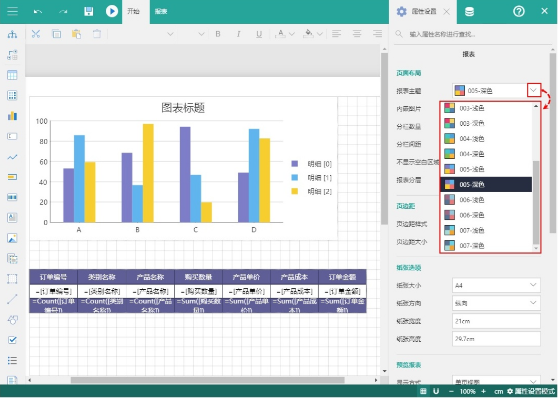This screenshot has height=398, width=558.
Task: Open the help question mark
Action: (519, 11)
